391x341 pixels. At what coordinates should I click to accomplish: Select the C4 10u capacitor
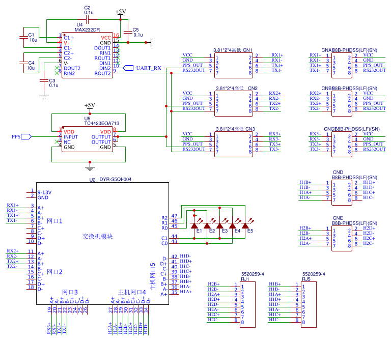click(23, 63)
